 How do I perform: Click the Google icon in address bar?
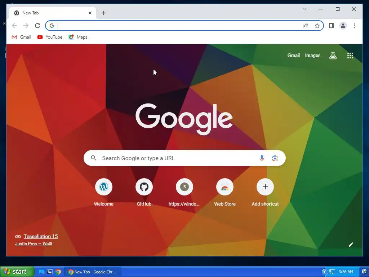tap(52, 26)
